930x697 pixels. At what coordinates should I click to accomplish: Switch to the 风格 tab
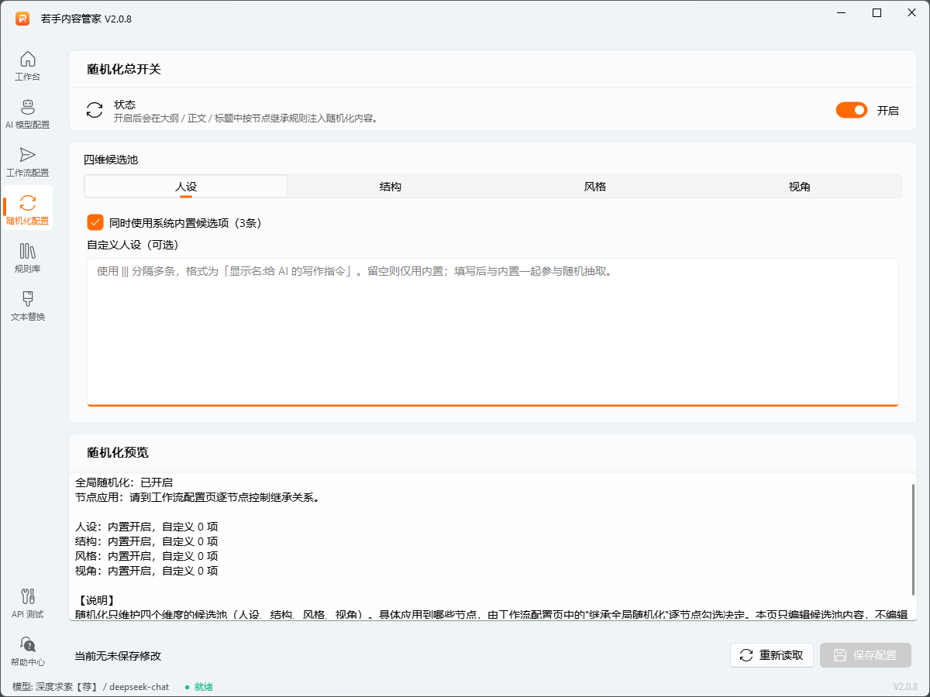(594, 186)
